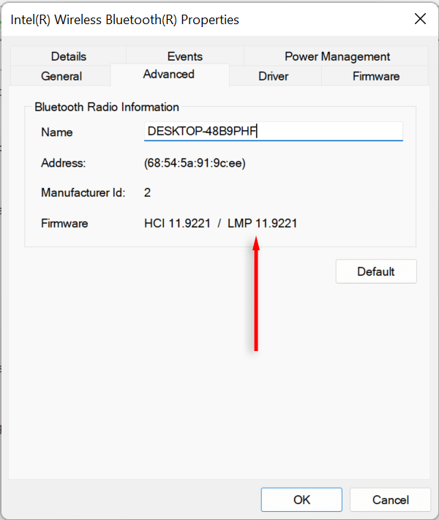Confirm changes with the OK button
The image size is (439, 520).
(301, 500)
